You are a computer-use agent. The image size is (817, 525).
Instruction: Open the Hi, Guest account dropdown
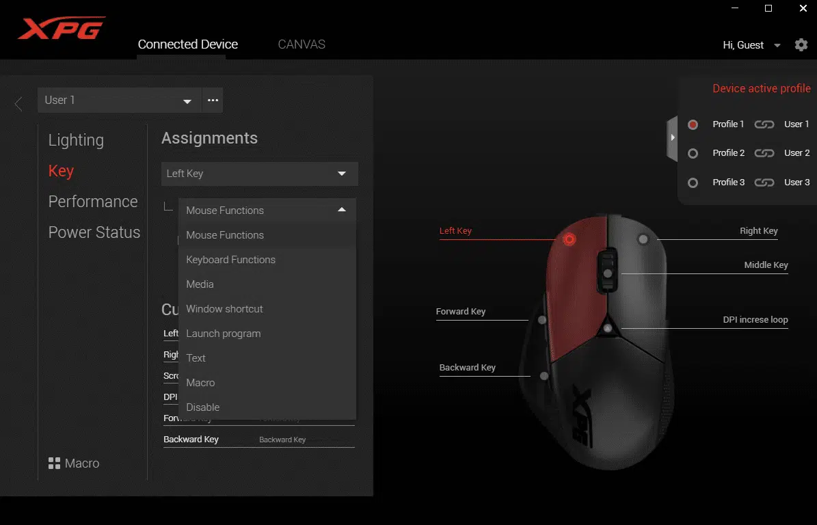click(x=751, y=45)
